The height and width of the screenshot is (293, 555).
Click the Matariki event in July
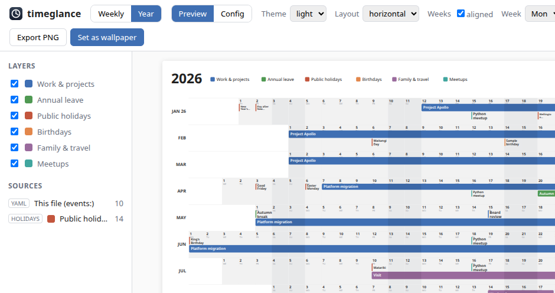pos(379,268)
